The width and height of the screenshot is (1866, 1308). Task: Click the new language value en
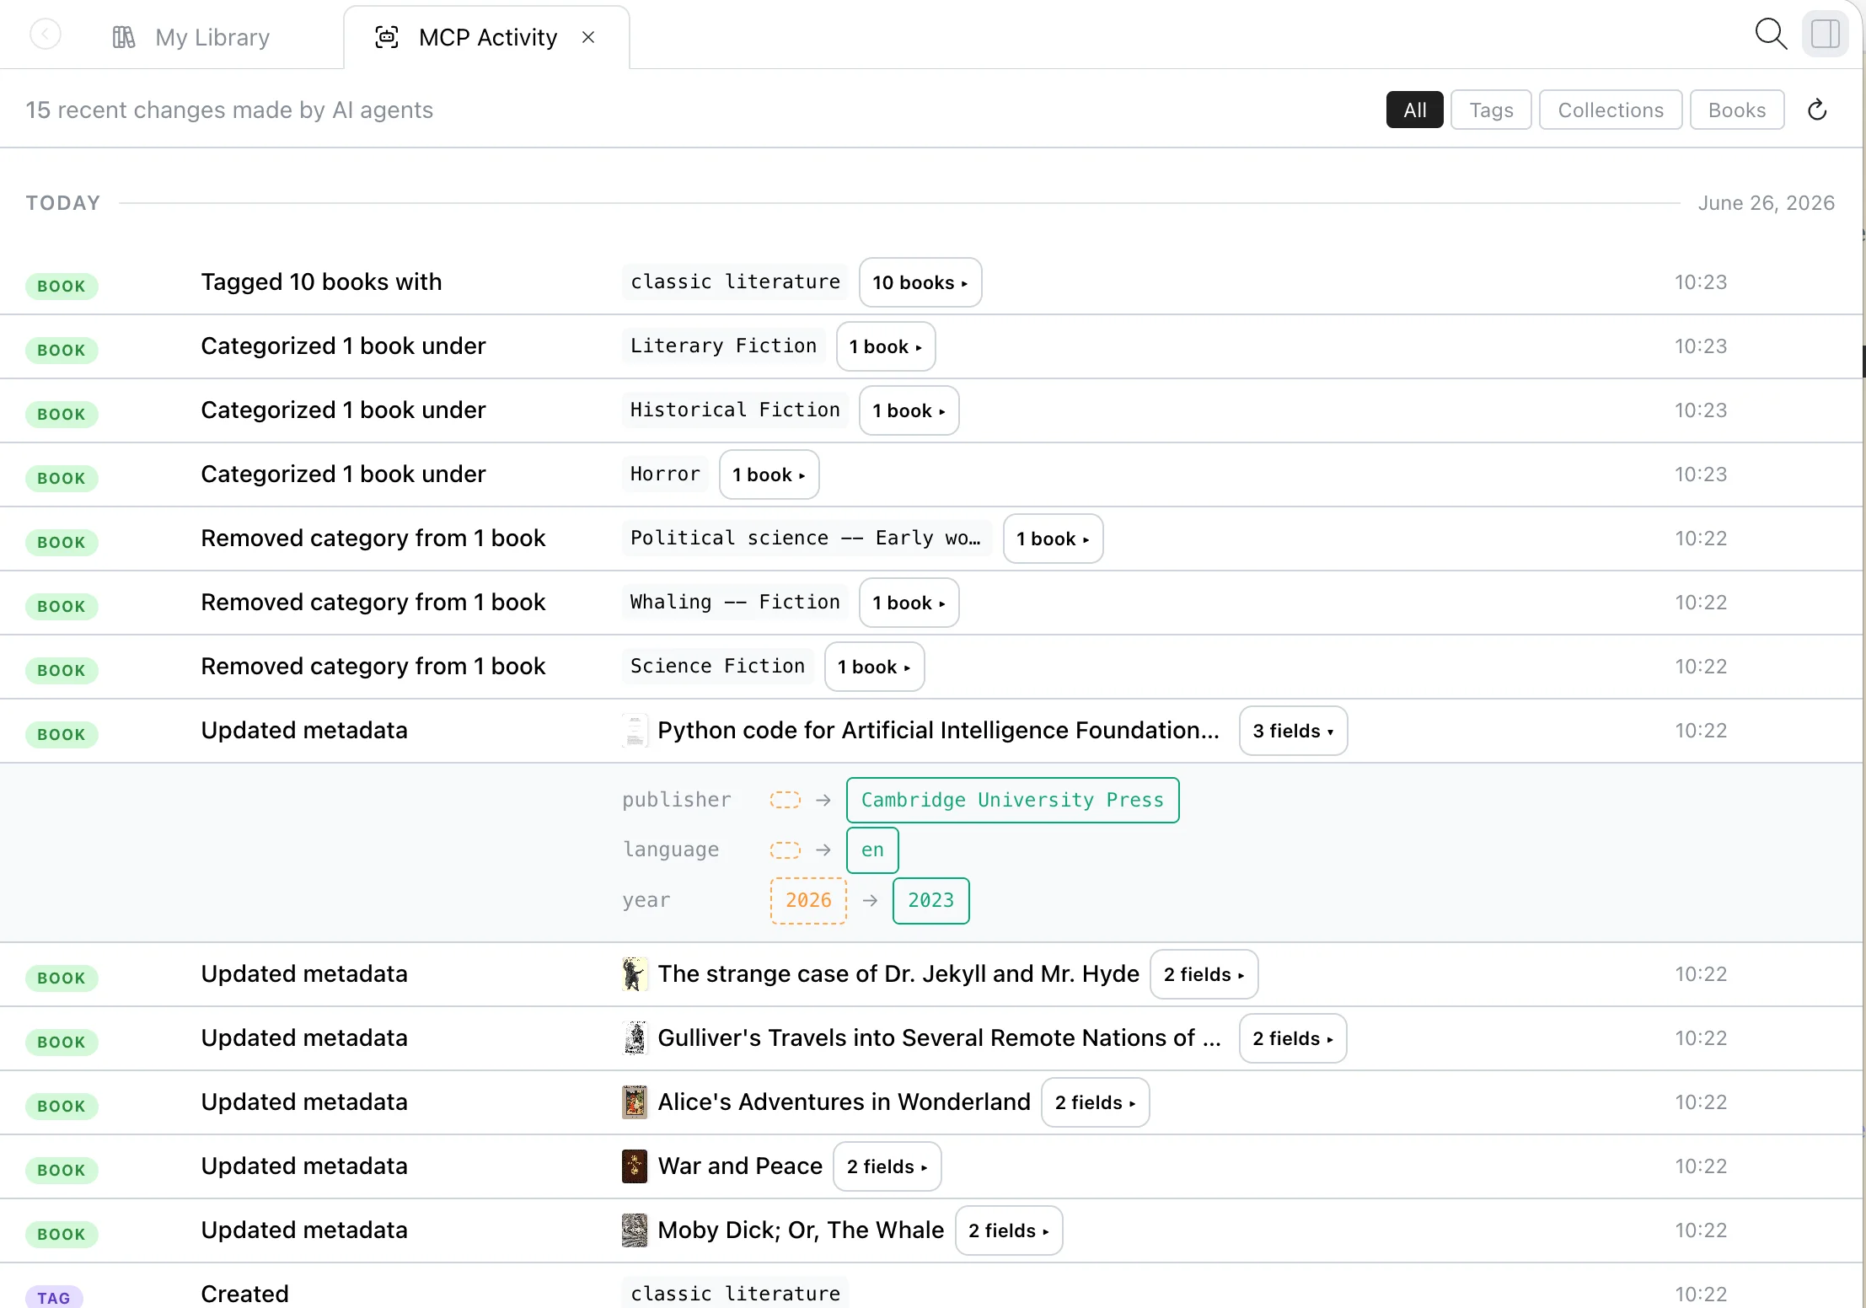point(872,850)
